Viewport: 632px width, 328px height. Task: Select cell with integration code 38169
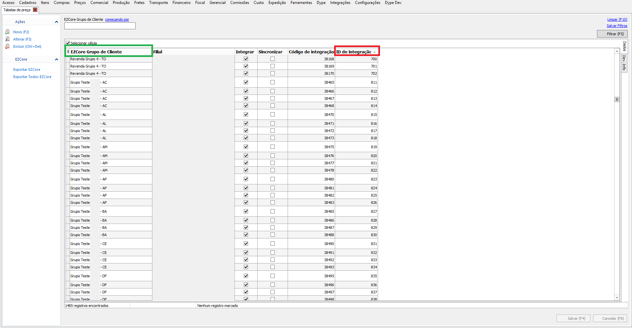(311, 66)
